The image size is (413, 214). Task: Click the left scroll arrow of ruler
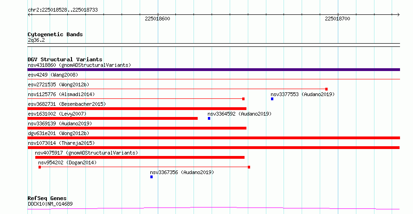[x=30, y=15]
